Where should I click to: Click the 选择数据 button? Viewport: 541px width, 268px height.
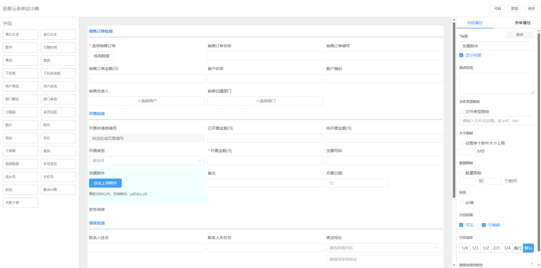[x=101, y=56]
